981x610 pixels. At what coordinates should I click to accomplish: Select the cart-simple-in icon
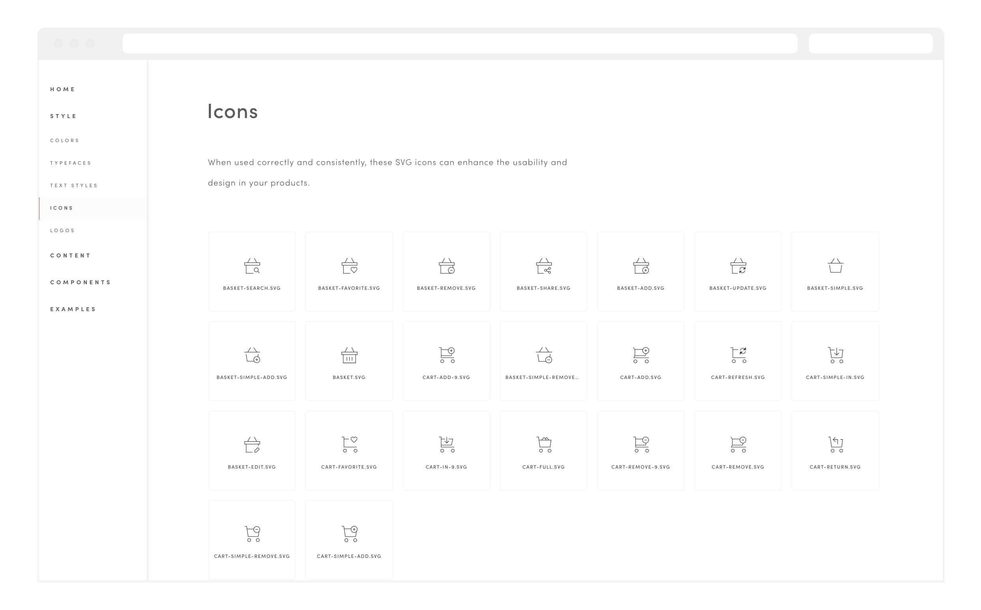835,355
